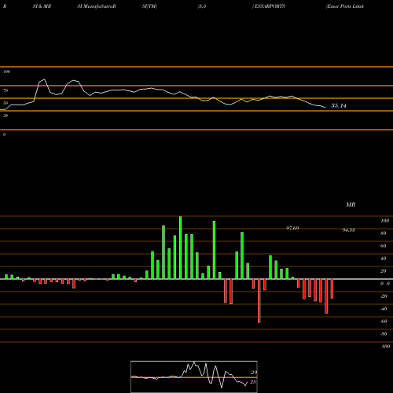
Task: Click the 97.69 value in MR chart
Action: pos(292,228)
